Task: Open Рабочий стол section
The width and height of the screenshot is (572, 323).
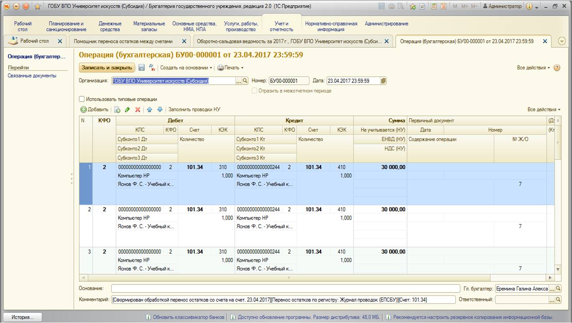Action: (23, 26)
